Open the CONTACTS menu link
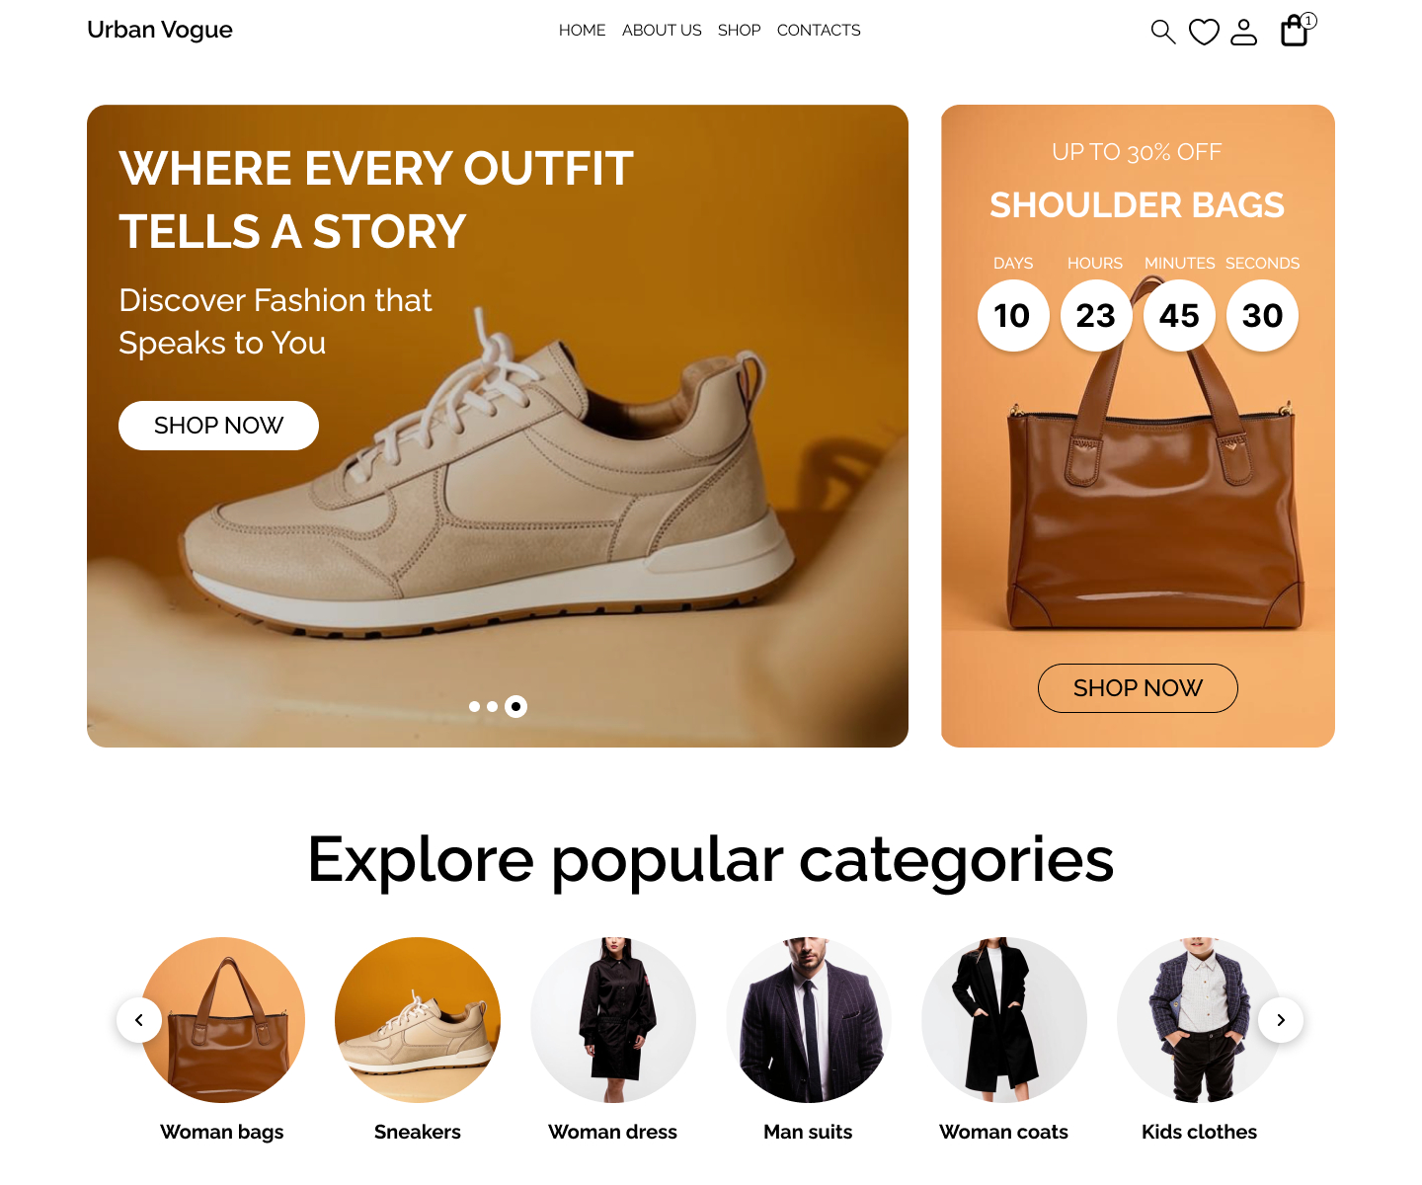Screen dimensions: 1422x1185 pyautogui.click(x=819, y=31)
